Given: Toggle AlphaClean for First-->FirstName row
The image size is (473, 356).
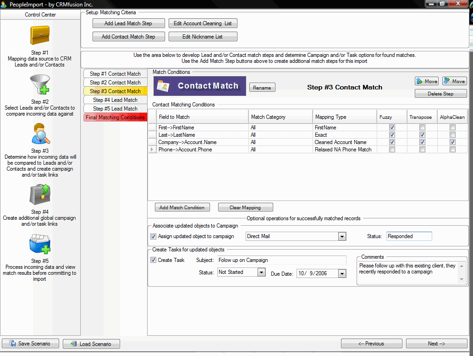Looking at the screenshot, I should (452, 128).
